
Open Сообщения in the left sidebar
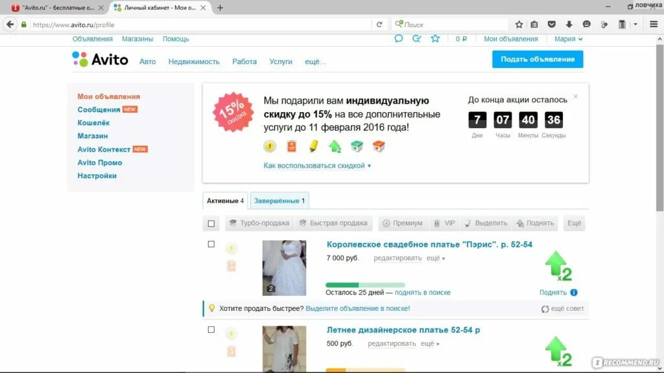(x=99, y=109)
